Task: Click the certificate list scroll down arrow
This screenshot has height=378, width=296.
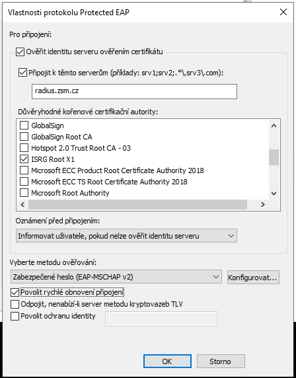Action: point(274,194)
